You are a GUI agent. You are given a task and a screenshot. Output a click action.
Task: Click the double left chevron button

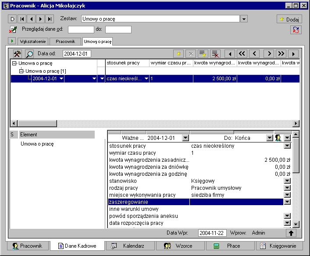pos(242,54)
